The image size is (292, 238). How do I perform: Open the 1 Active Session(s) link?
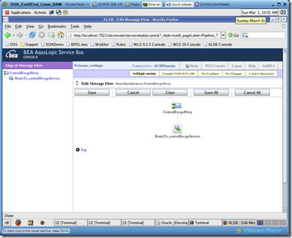(x=261, y=74)
